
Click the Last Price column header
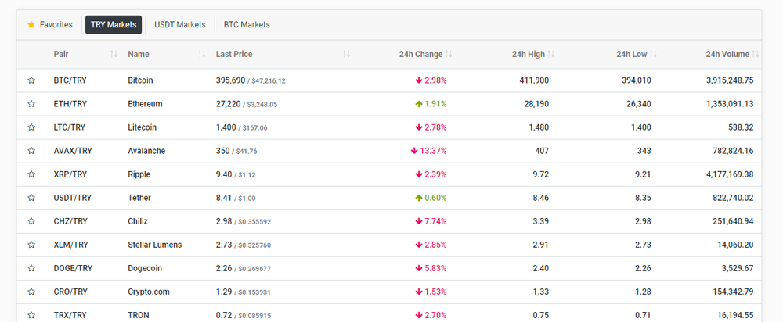[x=233, y=55]
